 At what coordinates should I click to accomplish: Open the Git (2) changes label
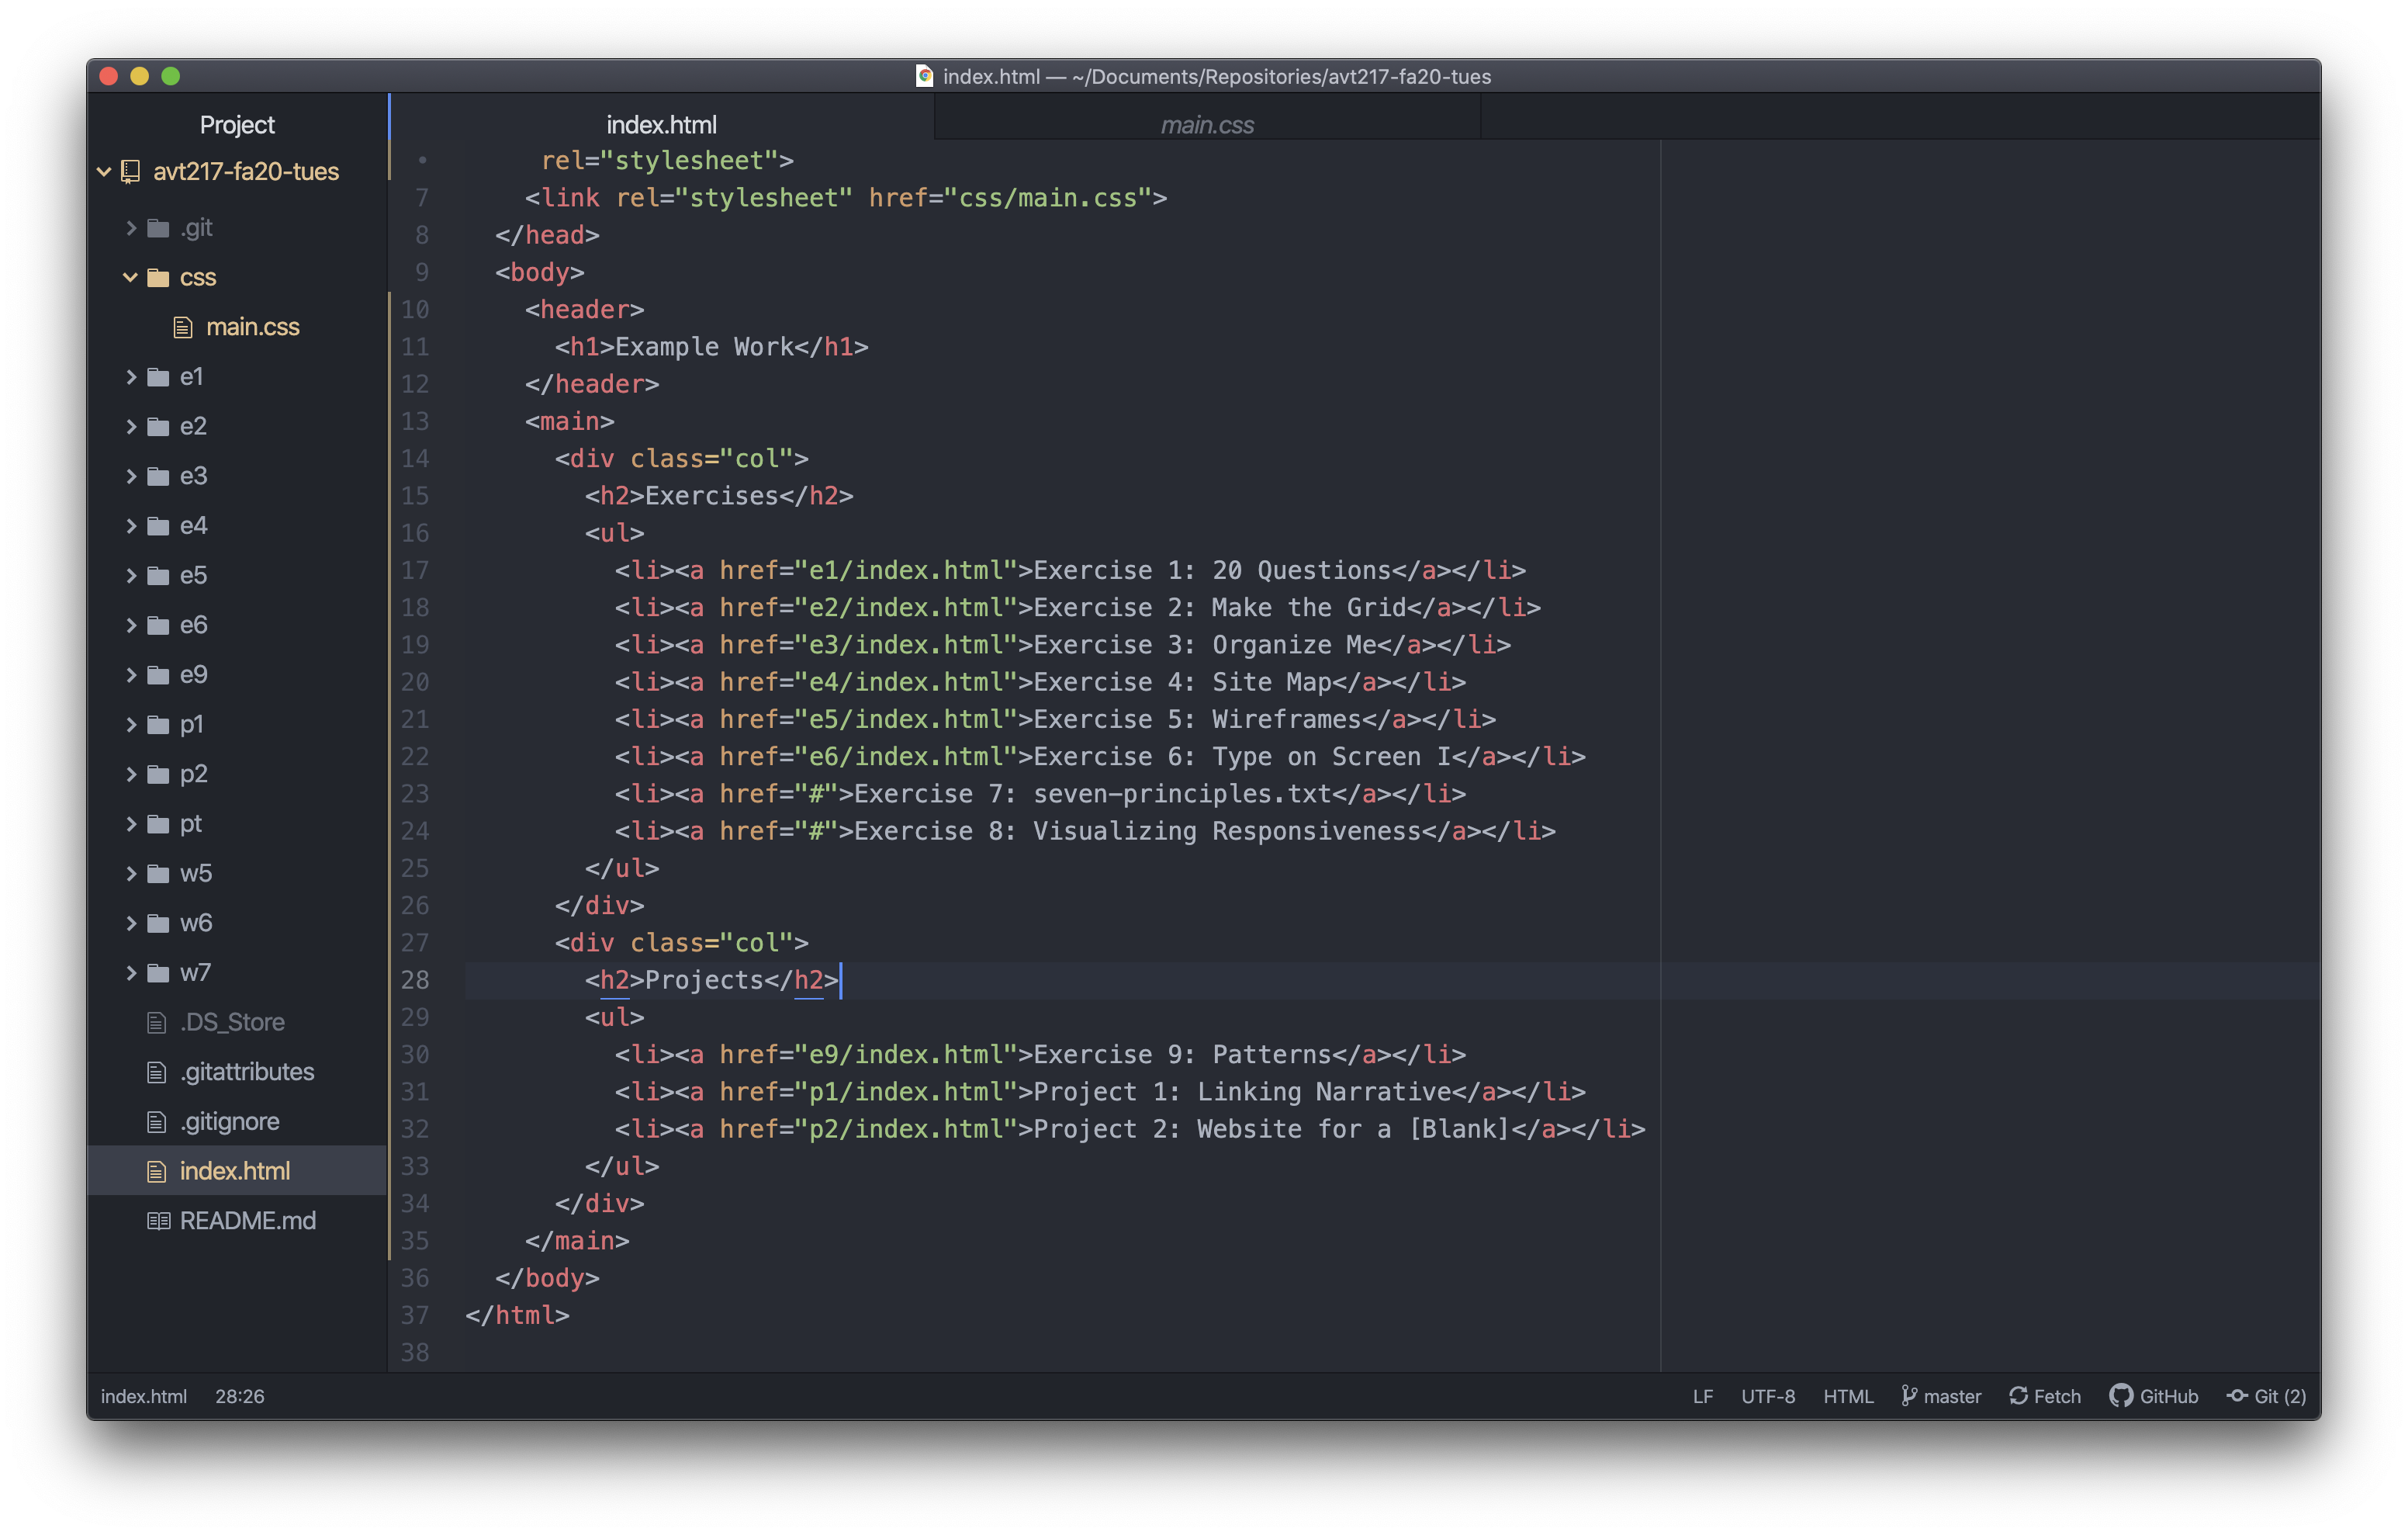(2280, 1396)
